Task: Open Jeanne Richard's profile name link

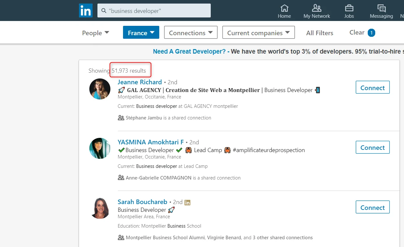Action: point(140,82)
